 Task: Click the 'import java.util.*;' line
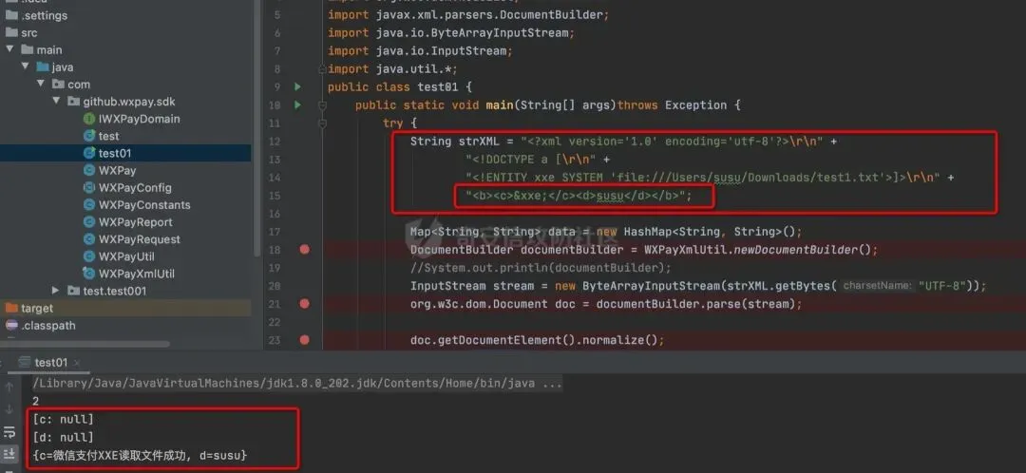point(392,68)
